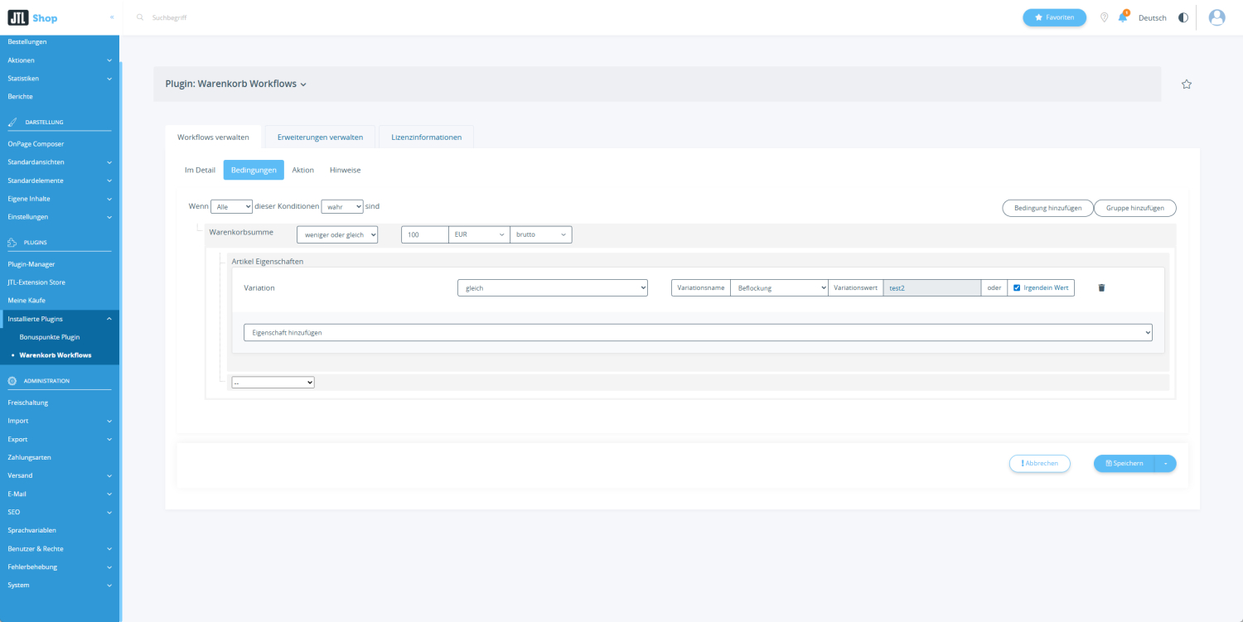Open Plugin-Manager in the sidebar
Viewport: 1243px width, 622px height.
31,264
